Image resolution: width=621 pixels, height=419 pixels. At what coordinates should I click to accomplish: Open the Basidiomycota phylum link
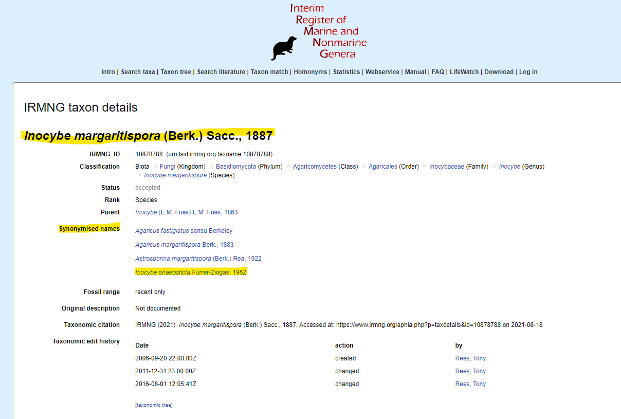point(236,167)
